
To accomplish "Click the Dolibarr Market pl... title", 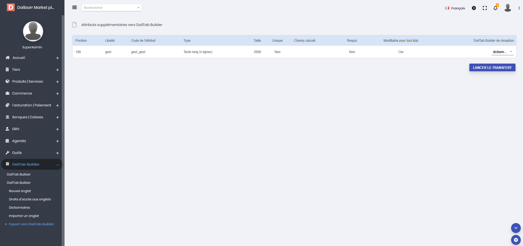I will (36, 7).
